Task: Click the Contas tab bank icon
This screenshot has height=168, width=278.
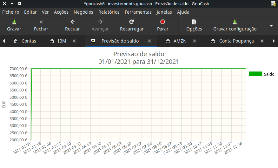Action: pyautogui.click(x=16, y=41)
